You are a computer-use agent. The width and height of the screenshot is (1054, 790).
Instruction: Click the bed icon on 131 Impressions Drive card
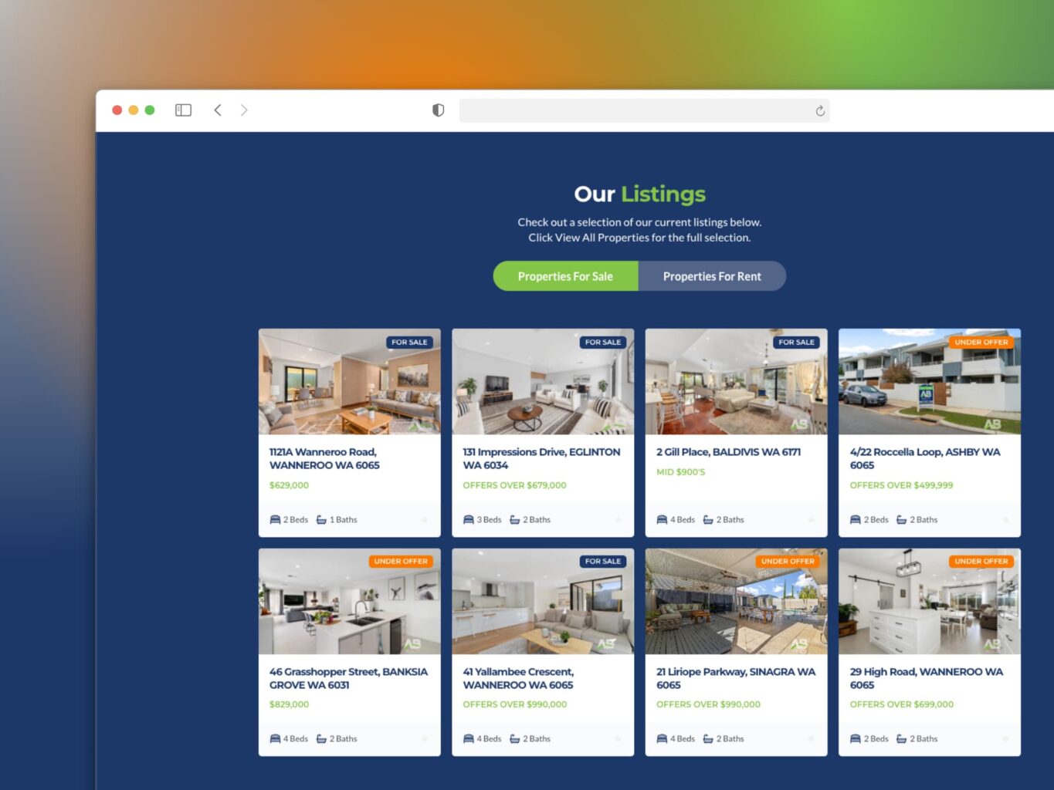pos(468,520)
